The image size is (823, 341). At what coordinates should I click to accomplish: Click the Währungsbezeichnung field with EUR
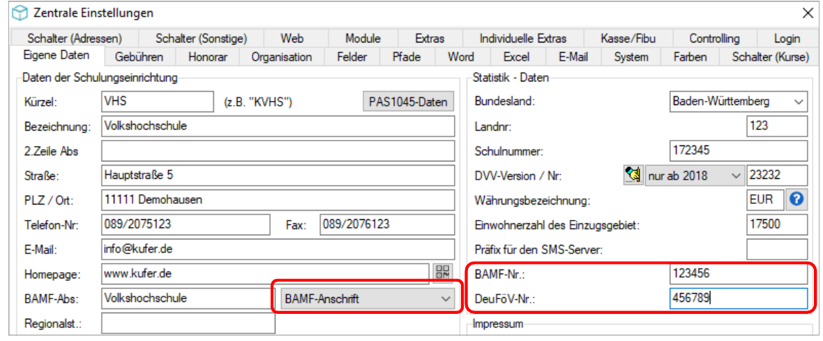click(x=765, y=200)
